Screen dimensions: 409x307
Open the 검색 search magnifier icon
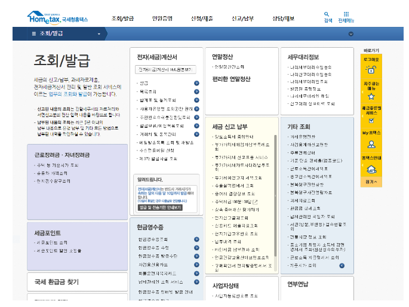[327, 14]
